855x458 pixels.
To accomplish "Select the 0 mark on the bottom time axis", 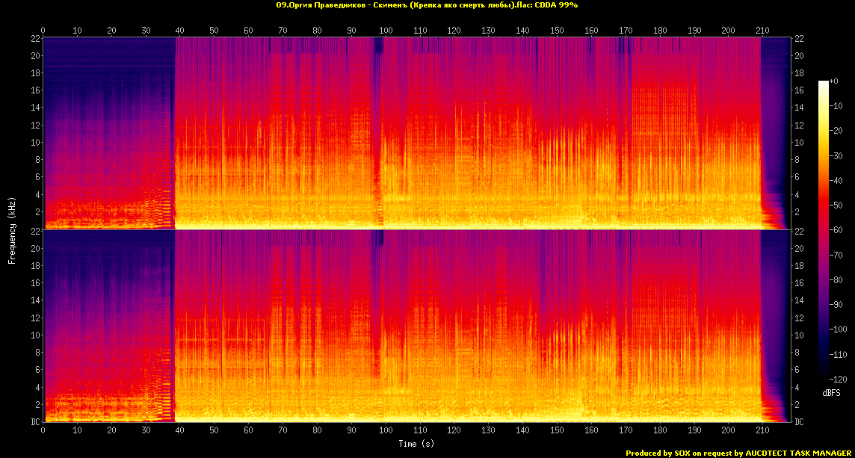I will [43, 430].
